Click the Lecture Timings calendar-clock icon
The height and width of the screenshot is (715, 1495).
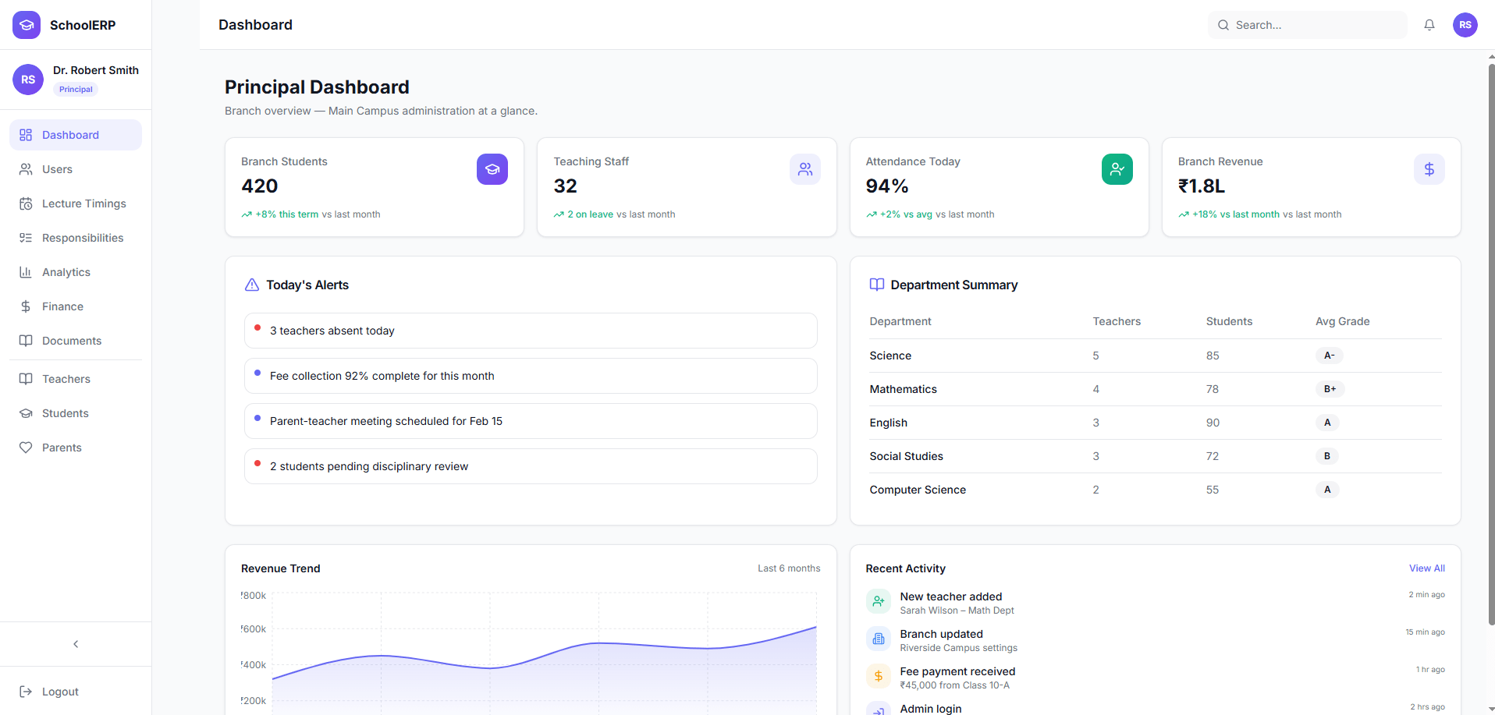pyautogui.click(x=26, y=204)
